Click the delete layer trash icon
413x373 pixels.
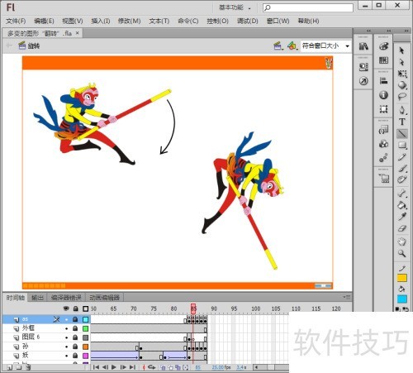pos(28,367)
